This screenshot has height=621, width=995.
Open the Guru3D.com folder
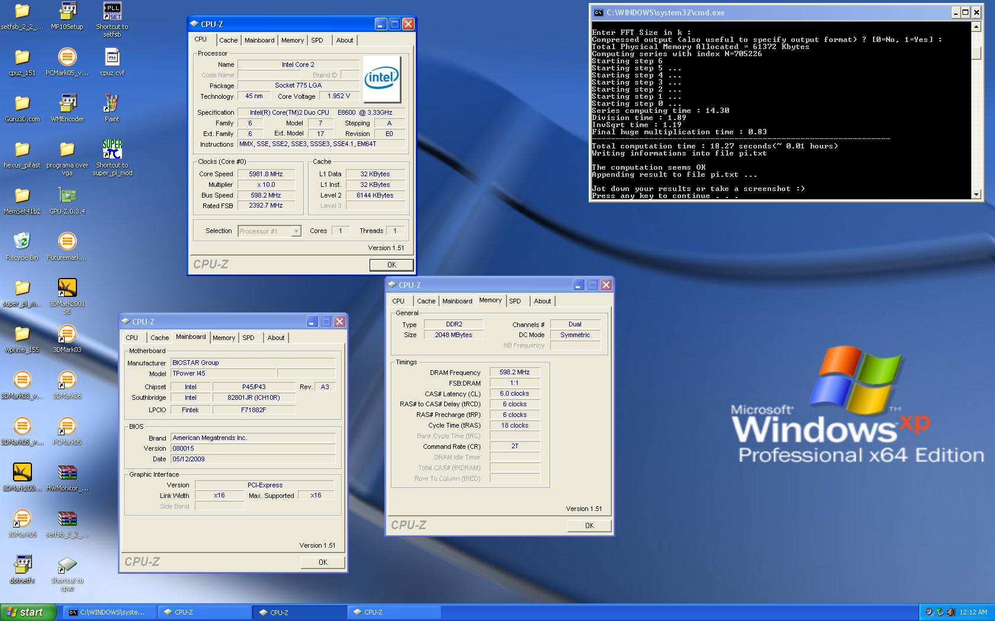point(22,103)
